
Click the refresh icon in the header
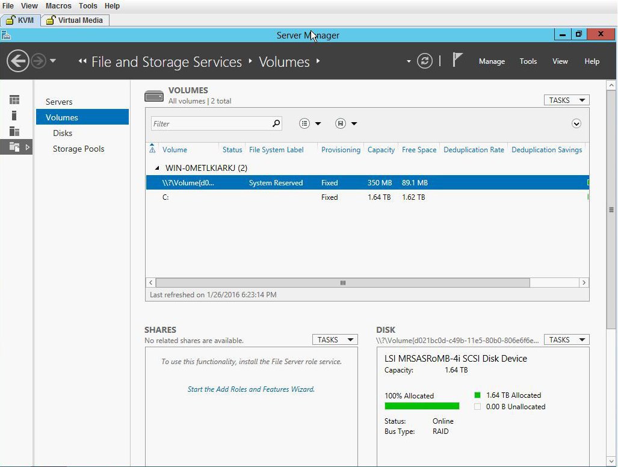tap(424, 61)
